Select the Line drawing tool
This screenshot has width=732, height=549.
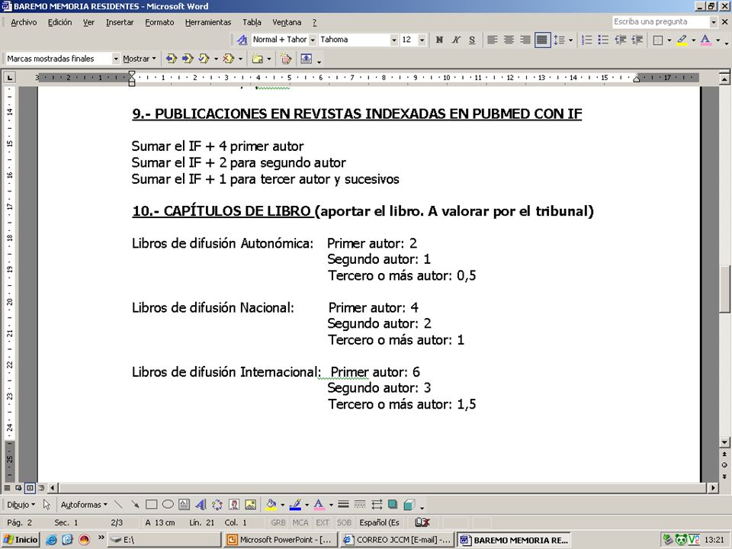point(119,505)
